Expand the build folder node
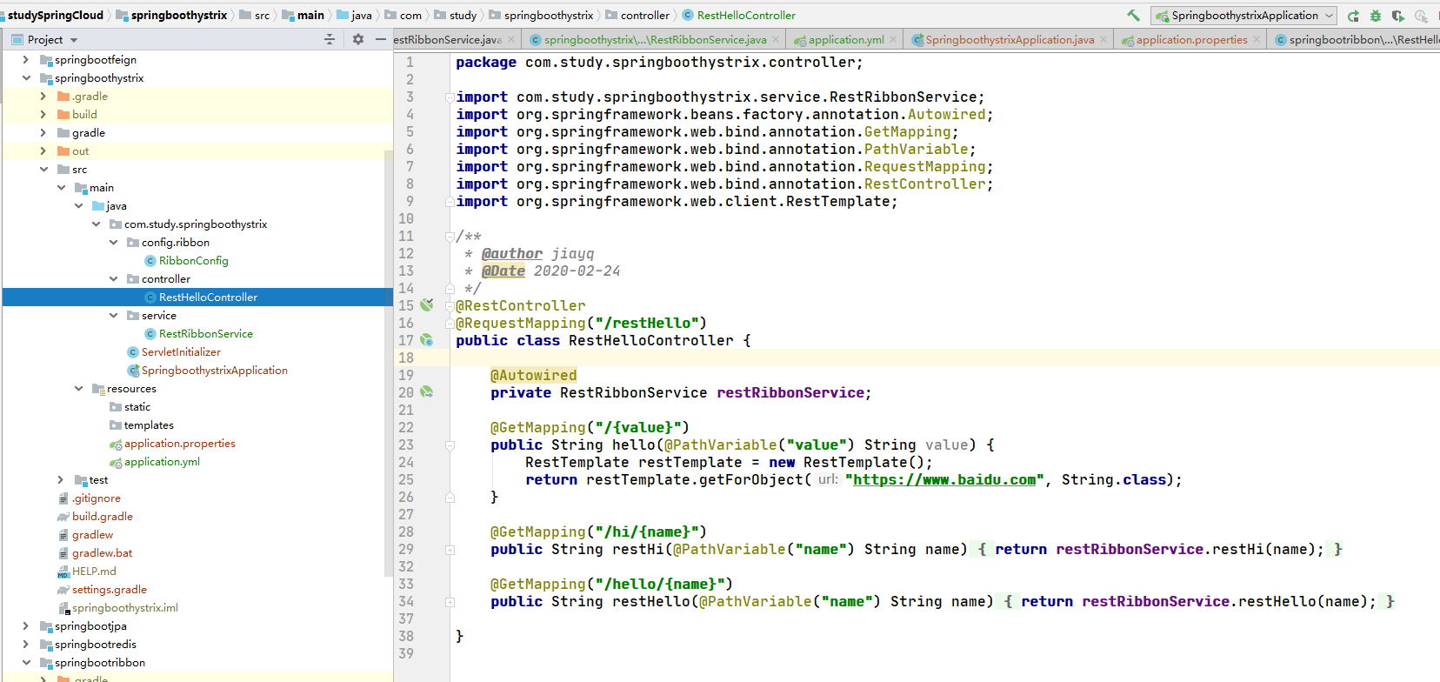 point(43,115)
